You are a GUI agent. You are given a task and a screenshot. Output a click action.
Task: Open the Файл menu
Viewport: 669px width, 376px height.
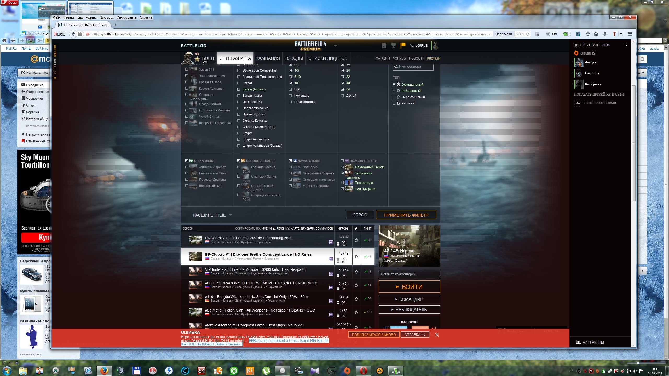(57, 17)
